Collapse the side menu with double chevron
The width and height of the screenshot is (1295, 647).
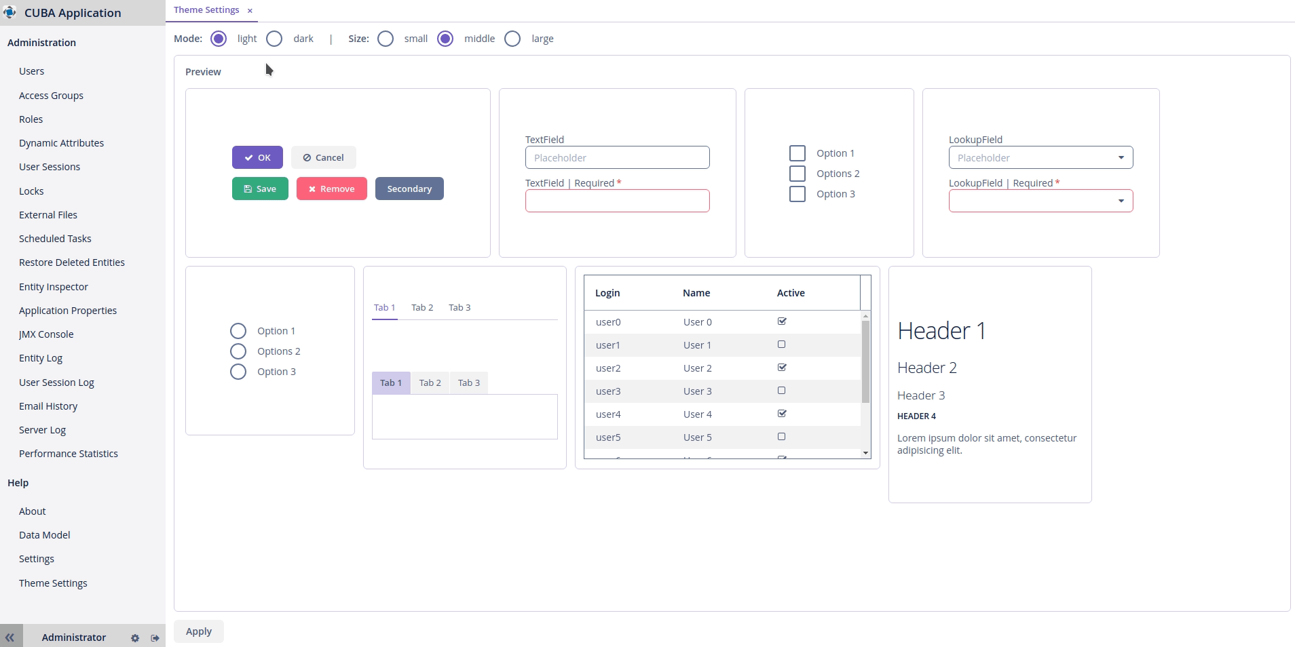click(x=10, y=638)
